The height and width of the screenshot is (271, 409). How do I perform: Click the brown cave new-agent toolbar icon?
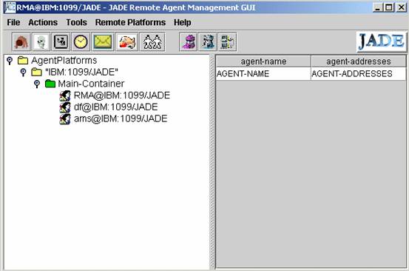[21, 41]
